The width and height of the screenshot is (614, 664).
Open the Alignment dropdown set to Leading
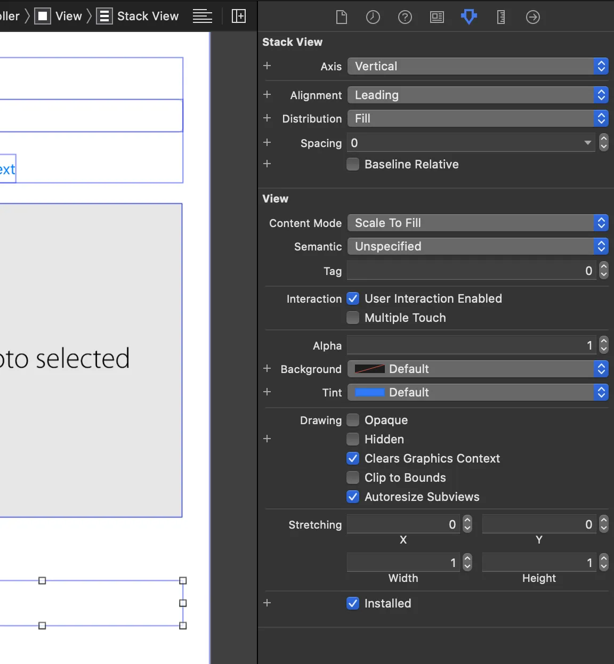point(478,95)
